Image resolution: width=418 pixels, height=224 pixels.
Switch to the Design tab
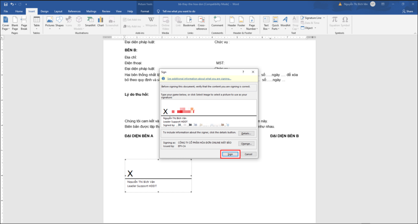click(x=44, y=11)
